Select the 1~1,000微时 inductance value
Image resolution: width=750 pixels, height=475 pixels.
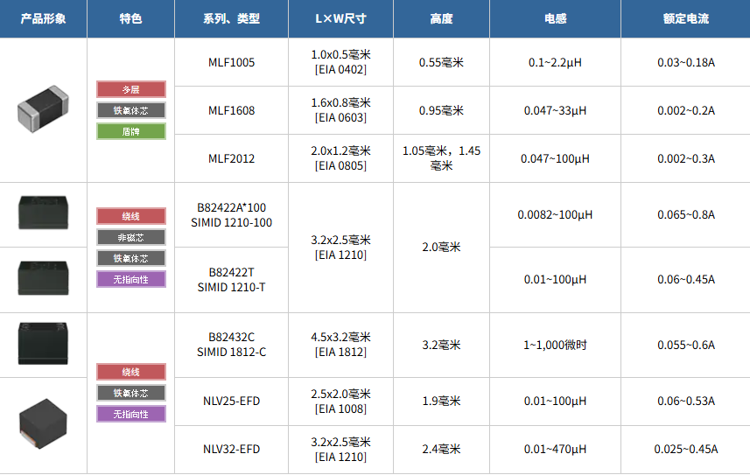click(555, 345)
